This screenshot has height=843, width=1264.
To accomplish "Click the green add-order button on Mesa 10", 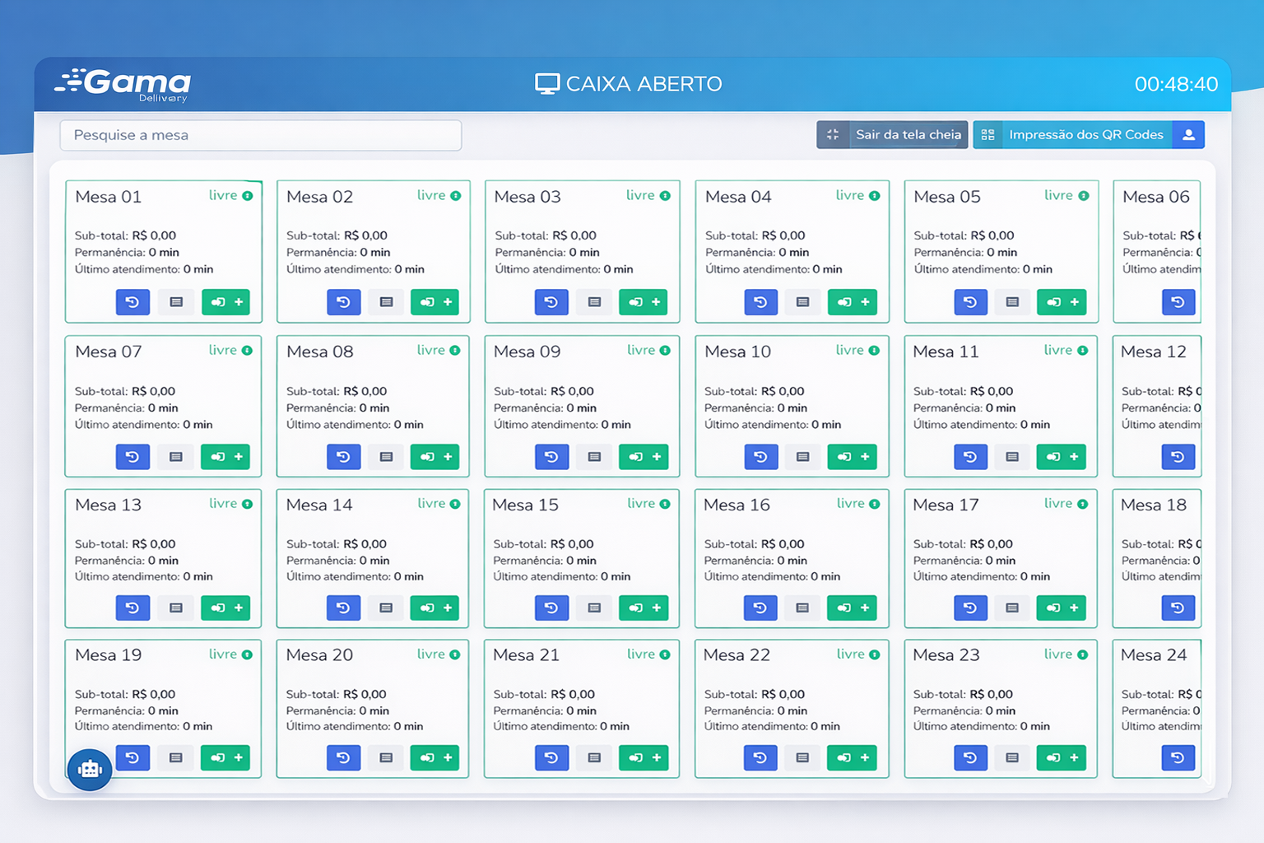I will 852,457.
